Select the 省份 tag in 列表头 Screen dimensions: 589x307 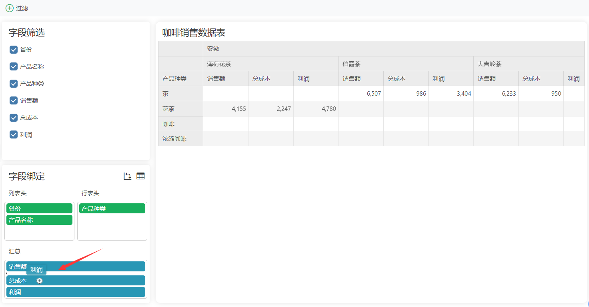click(x=39, y=209)
